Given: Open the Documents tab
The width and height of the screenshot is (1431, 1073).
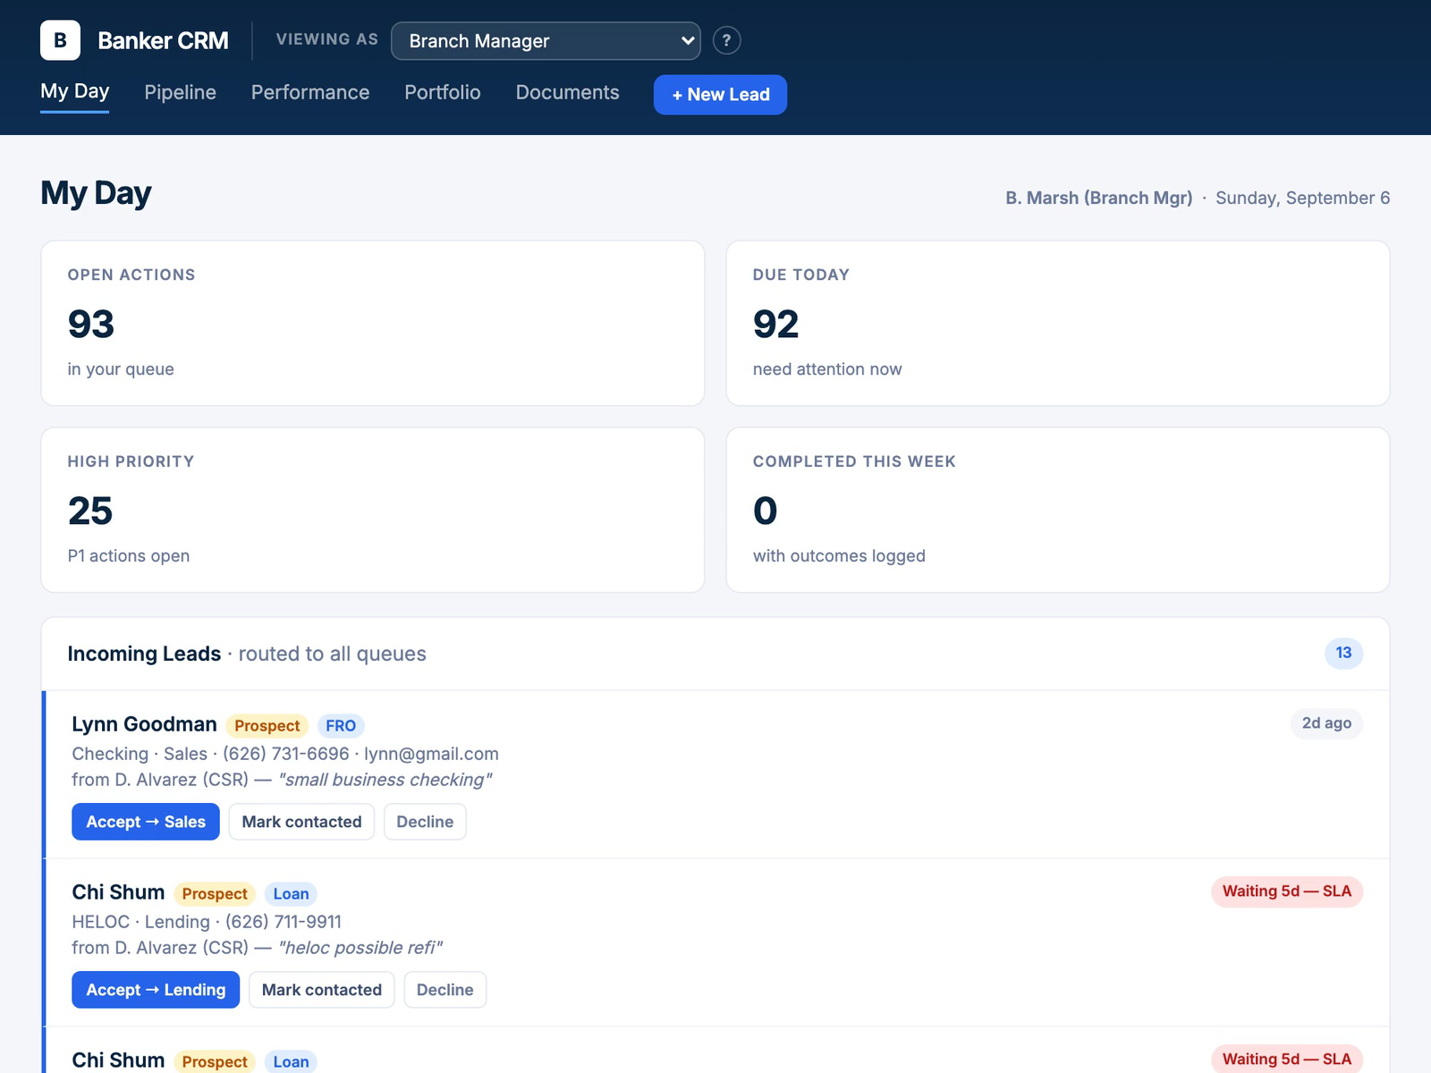Looking at the screenshot, I should [567, 92].
